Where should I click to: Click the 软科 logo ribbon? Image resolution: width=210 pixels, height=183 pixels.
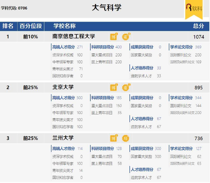194,9
